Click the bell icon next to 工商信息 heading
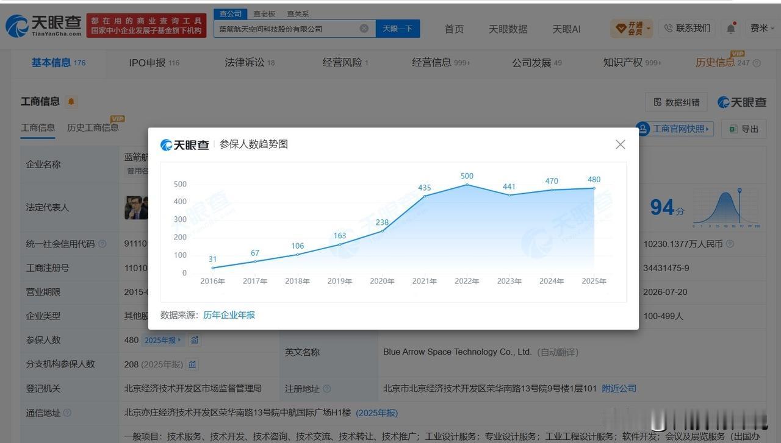 pos(71,102)
